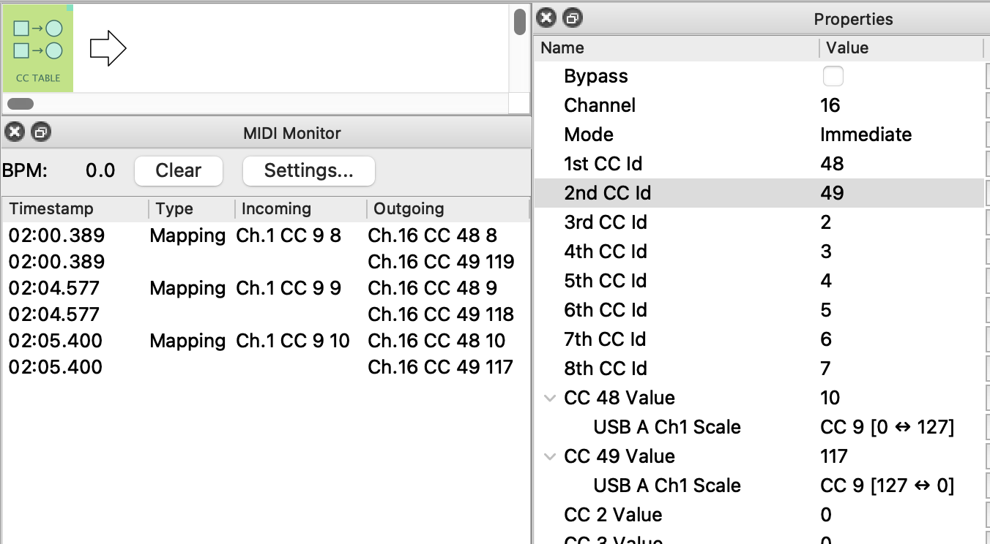Select the Mode Immediate value
Screen dimensions: 990x544
[866, 135]
